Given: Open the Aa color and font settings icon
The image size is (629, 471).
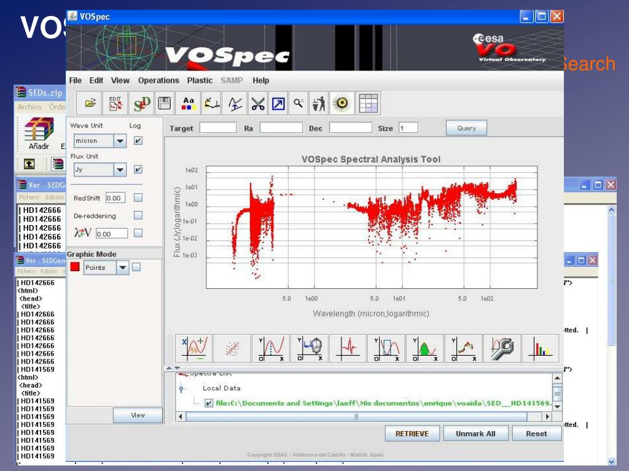Looking at the screenshot, I should coord(188,103).
